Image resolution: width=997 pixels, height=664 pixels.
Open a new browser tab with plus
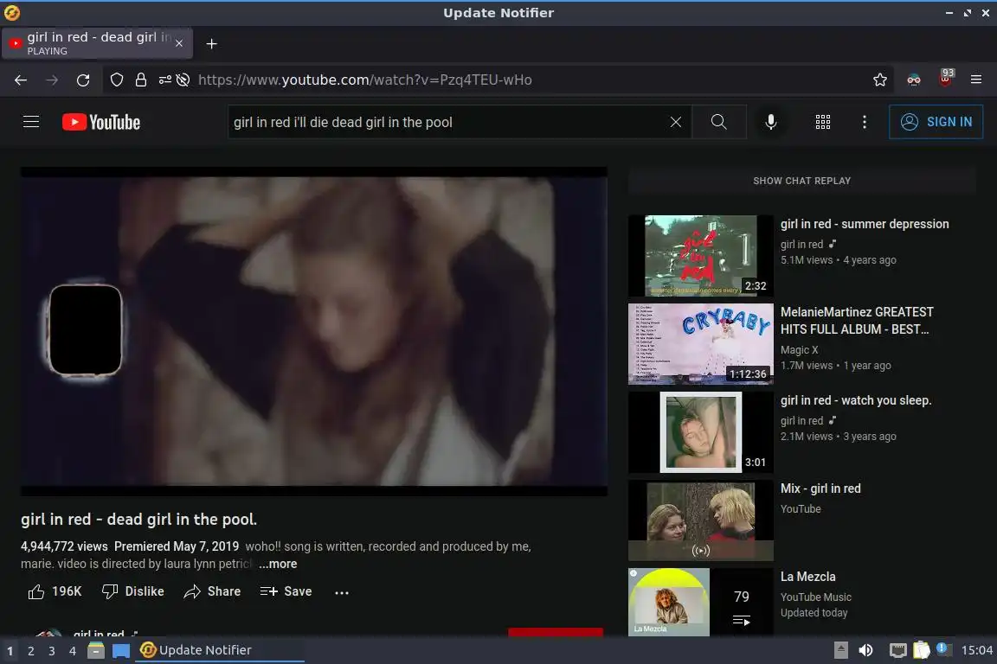(x=212, y=44)
